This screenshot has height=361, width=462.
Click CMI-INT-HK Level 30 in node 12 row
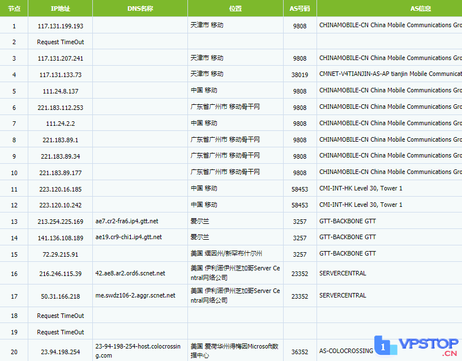pos(361,205)
